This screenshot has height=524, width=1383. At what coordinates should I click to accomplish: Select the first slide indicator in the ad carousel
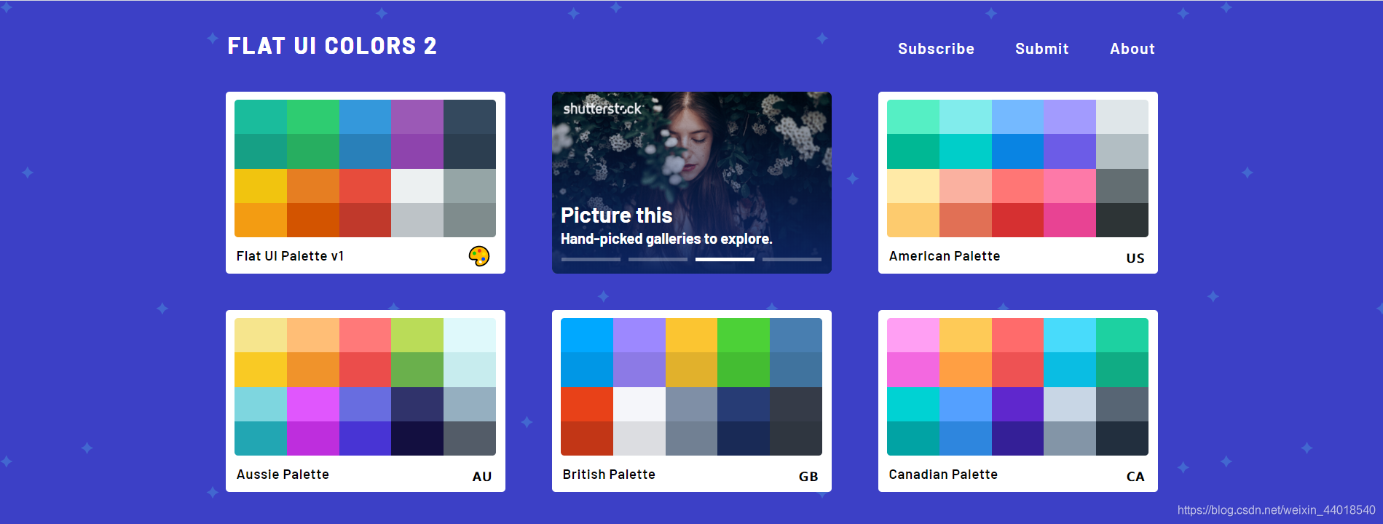click(591, 259)
